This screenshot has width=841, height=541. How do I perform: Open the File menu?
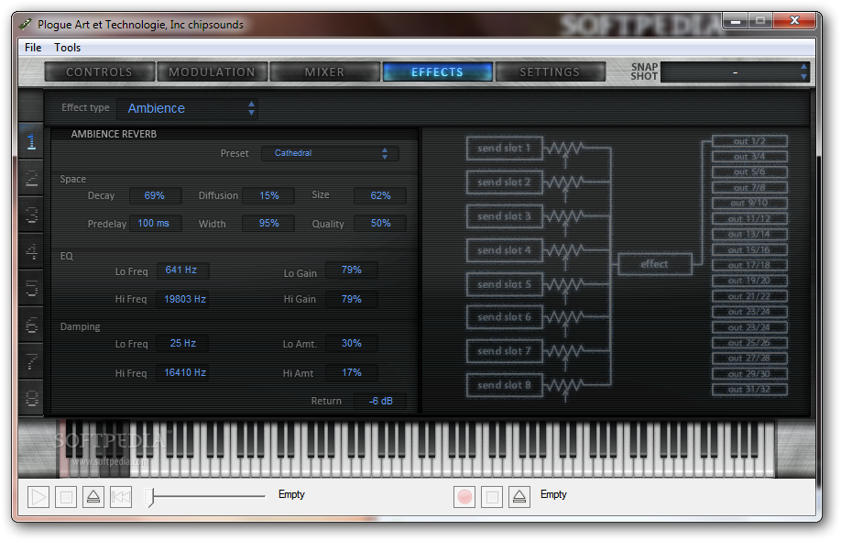click(33, 48)
